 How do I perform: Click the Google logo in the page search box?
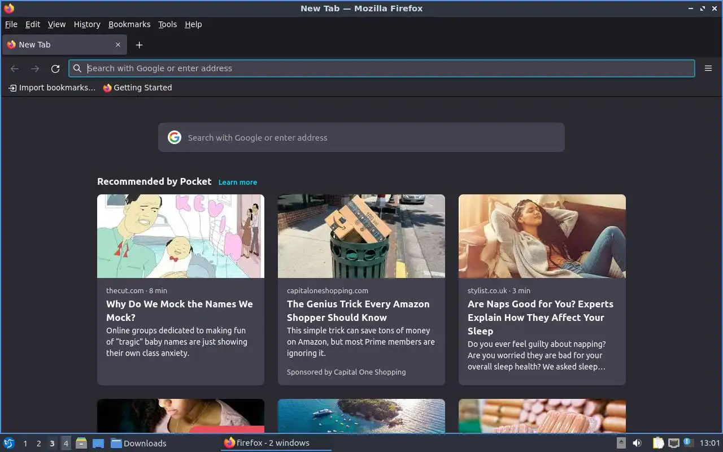pos(175,137)
